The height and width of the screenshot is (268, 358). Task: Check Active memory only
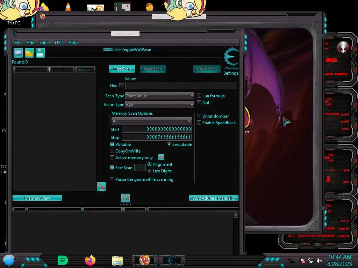coord(112,157)
